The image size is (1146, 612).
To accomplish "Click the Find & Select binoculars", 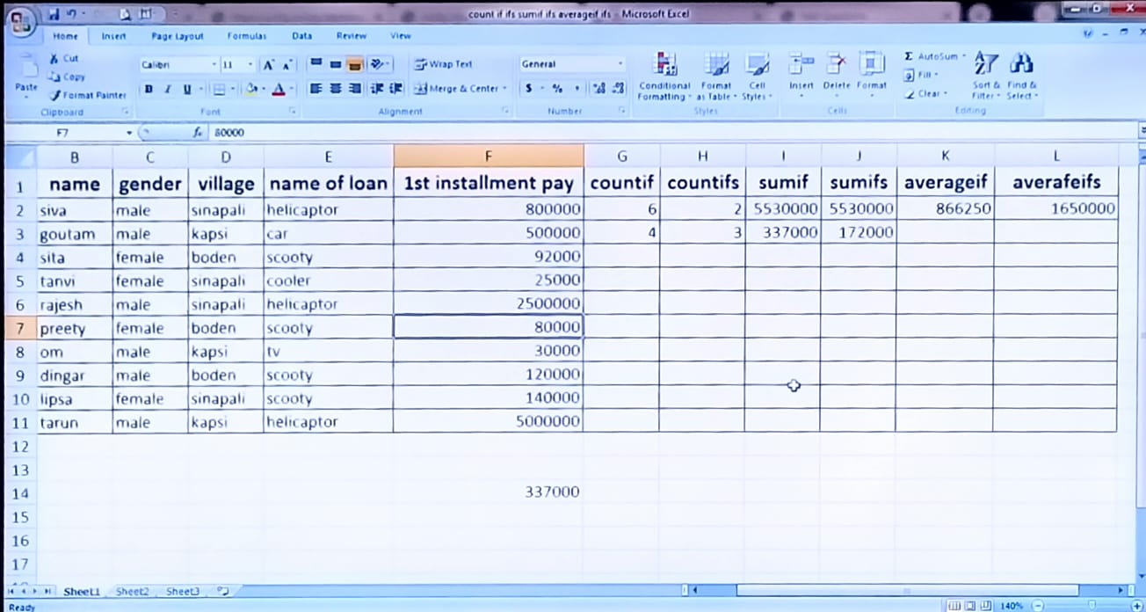I will 1019,76.
